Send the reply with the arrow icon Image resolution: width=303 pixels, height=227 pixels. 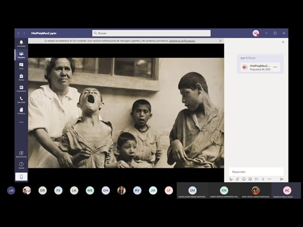281,179
